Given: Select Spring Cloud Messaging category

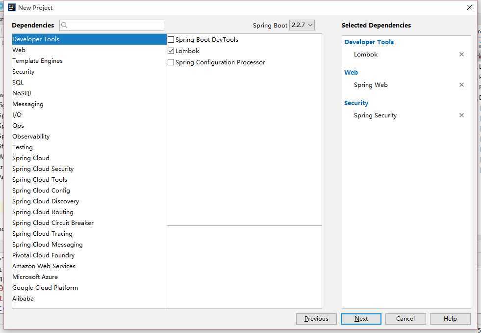Looking at the screenshot, I should click(89, 245).
